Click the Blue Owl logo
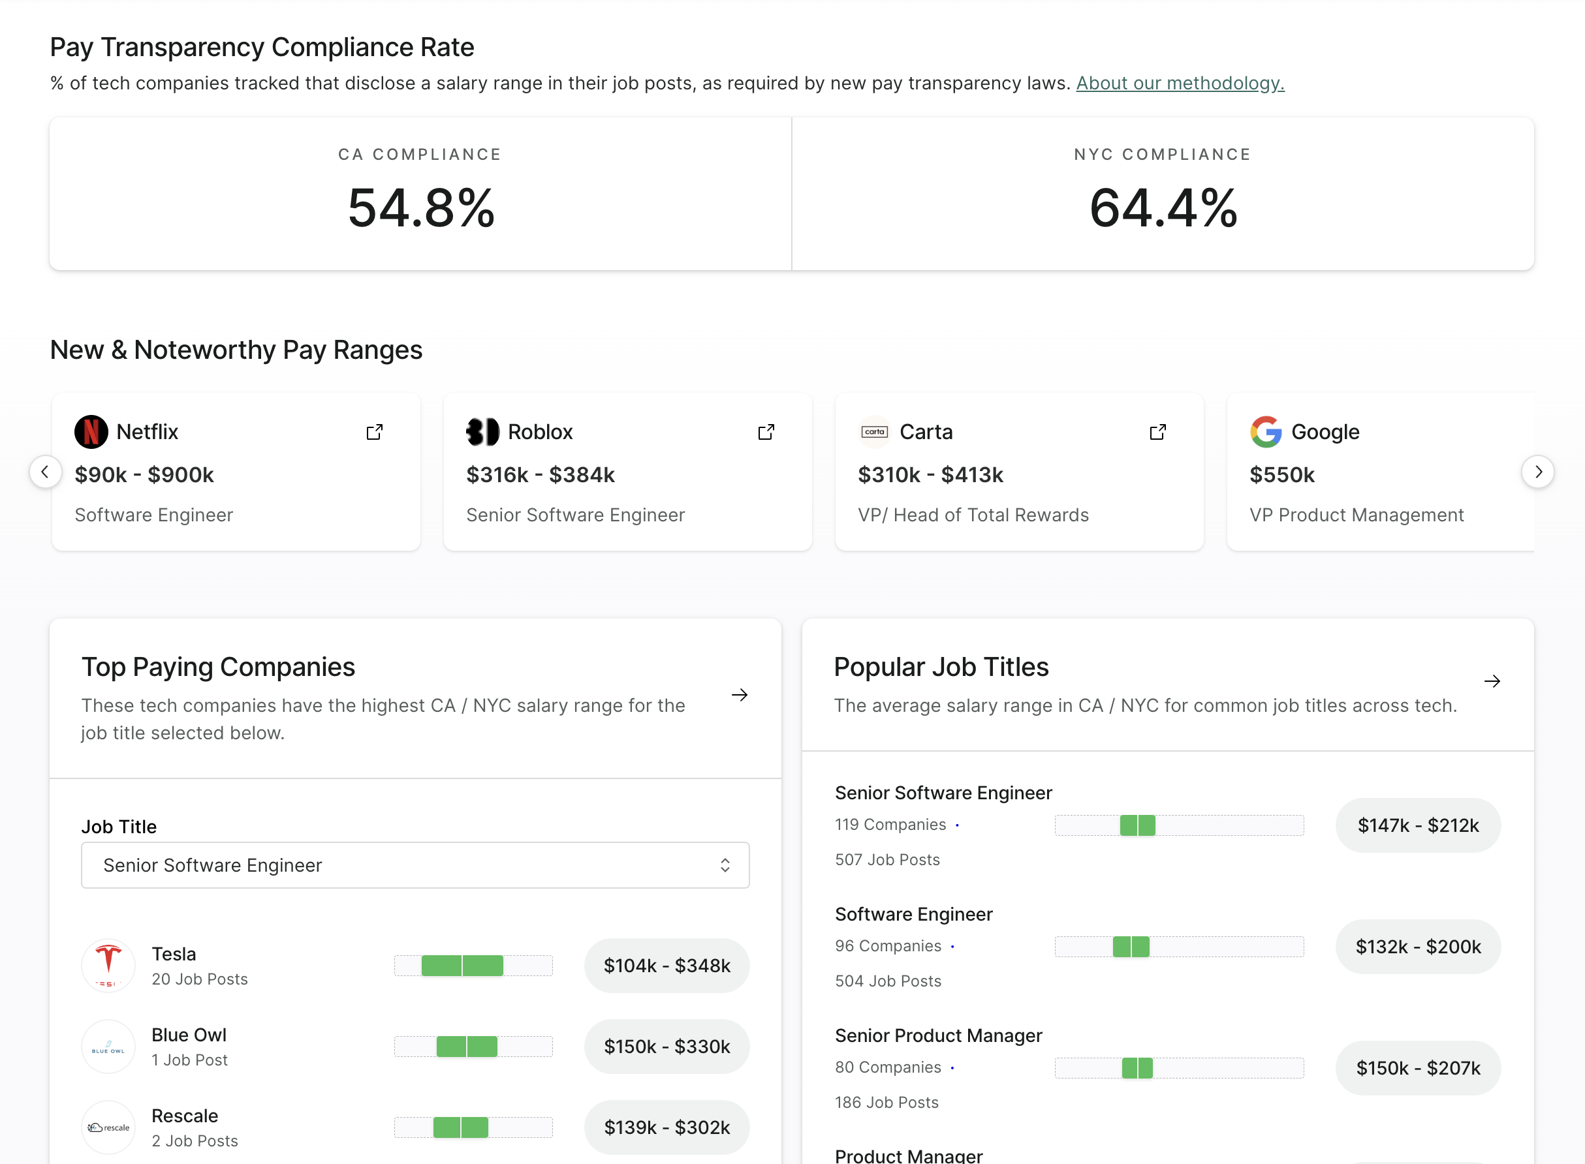1585x1164 pixels. 108,1047
